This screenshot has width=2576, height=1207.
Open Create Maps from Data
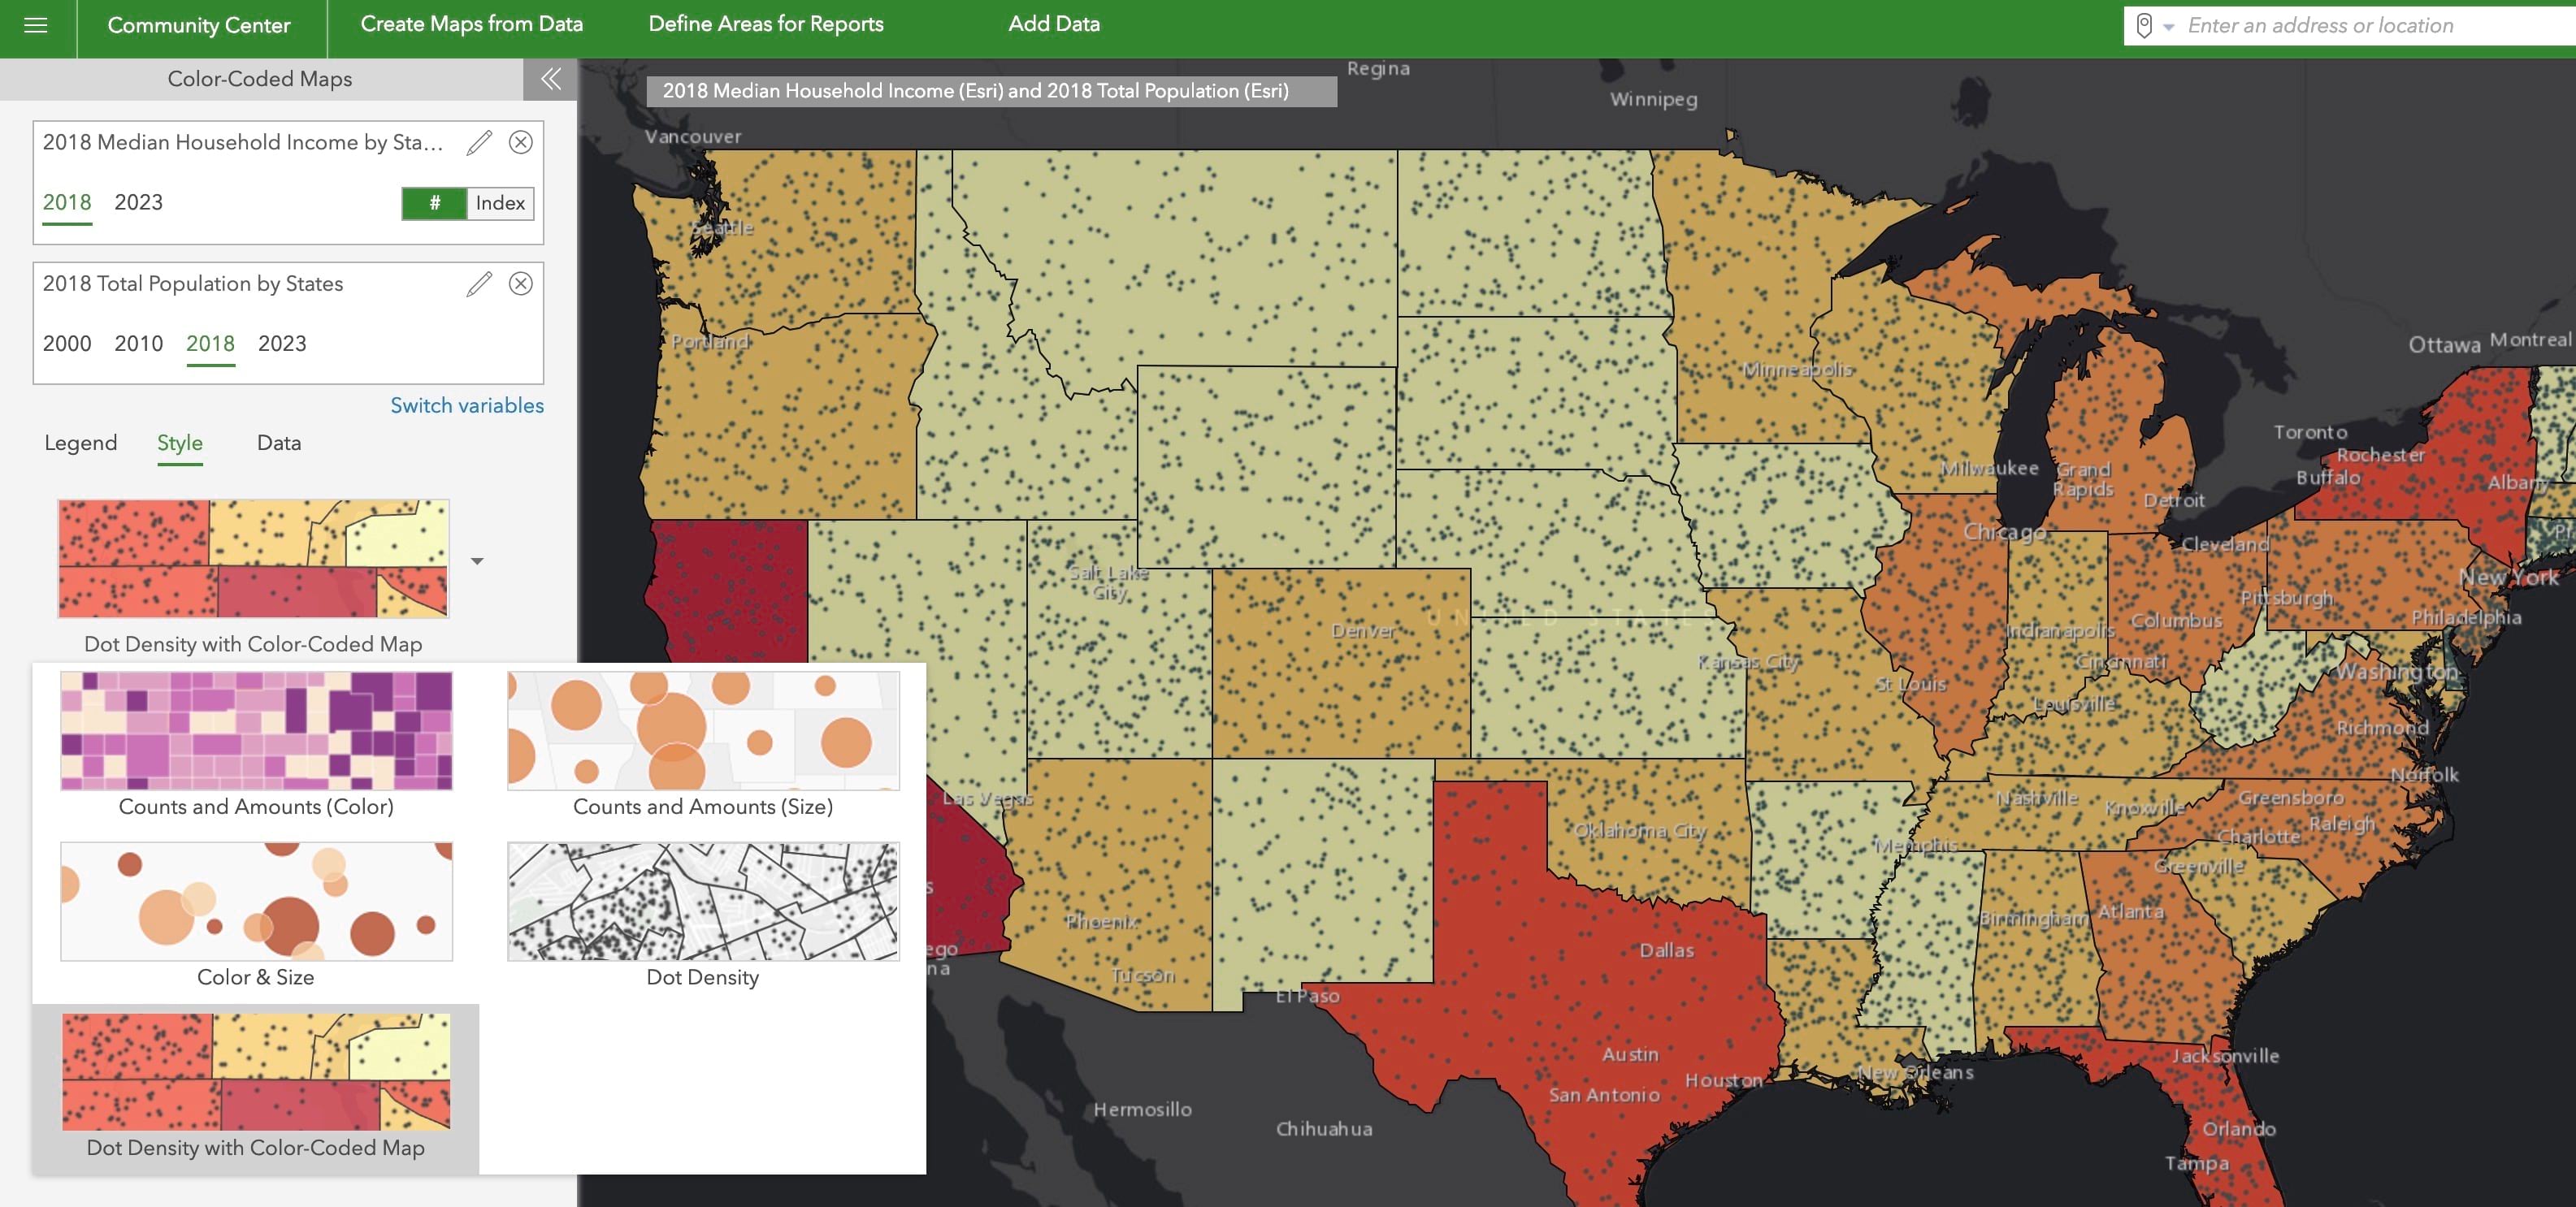(472, 24)
